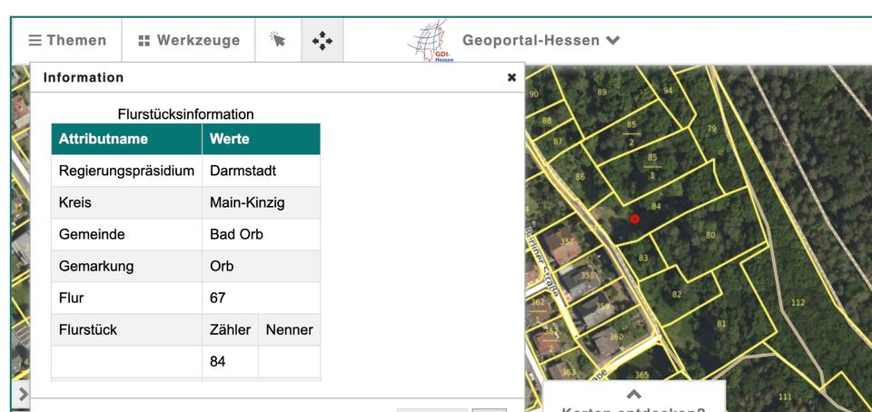This screenshot has height=412, width=872.
Task: Select parcel 79 on the map
Action: [x=711, y=129]
